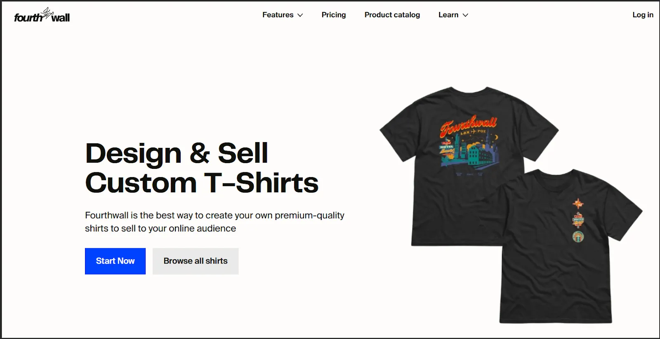The height and width of the screenshot is (339, 660).
Task: Click the Log in link
Action: point(643,15)
